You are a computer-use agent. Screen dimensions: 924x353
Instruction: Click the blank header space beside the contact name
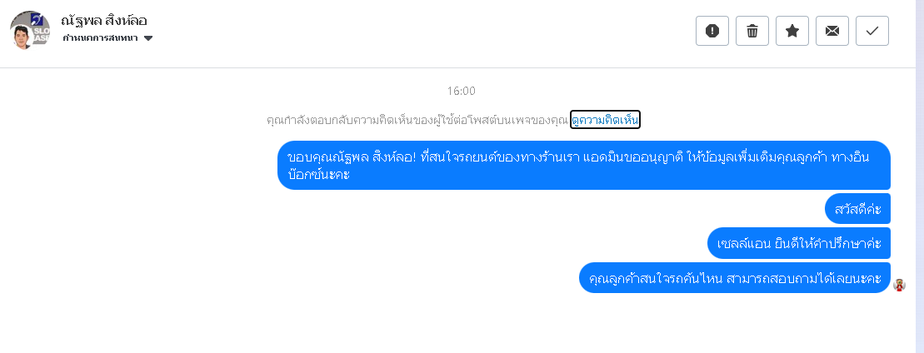417,32
